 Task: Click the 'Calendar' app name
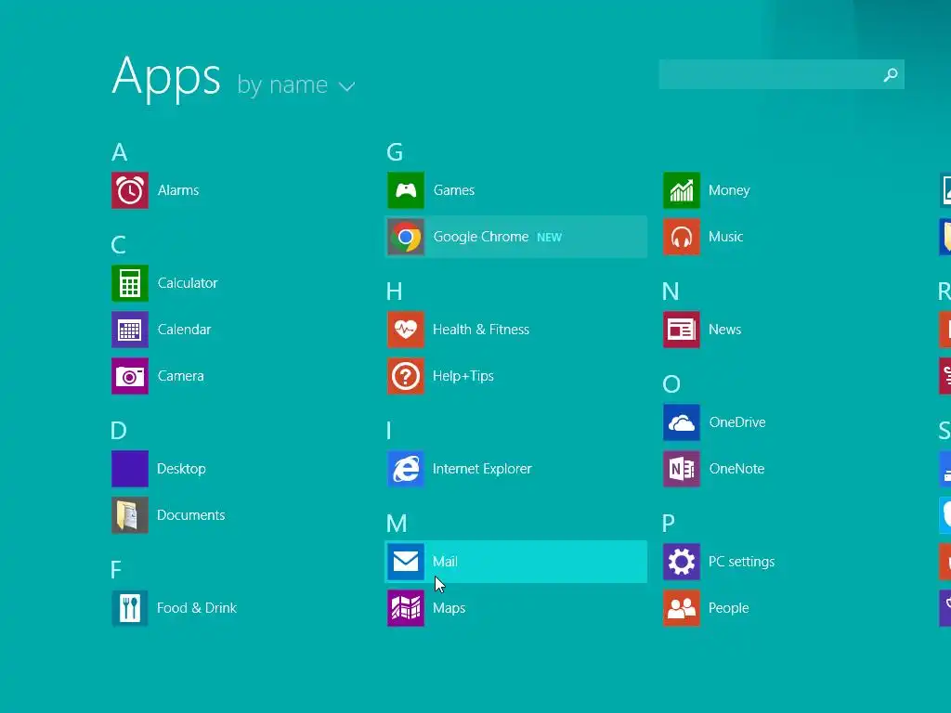[x=185, y=330]
